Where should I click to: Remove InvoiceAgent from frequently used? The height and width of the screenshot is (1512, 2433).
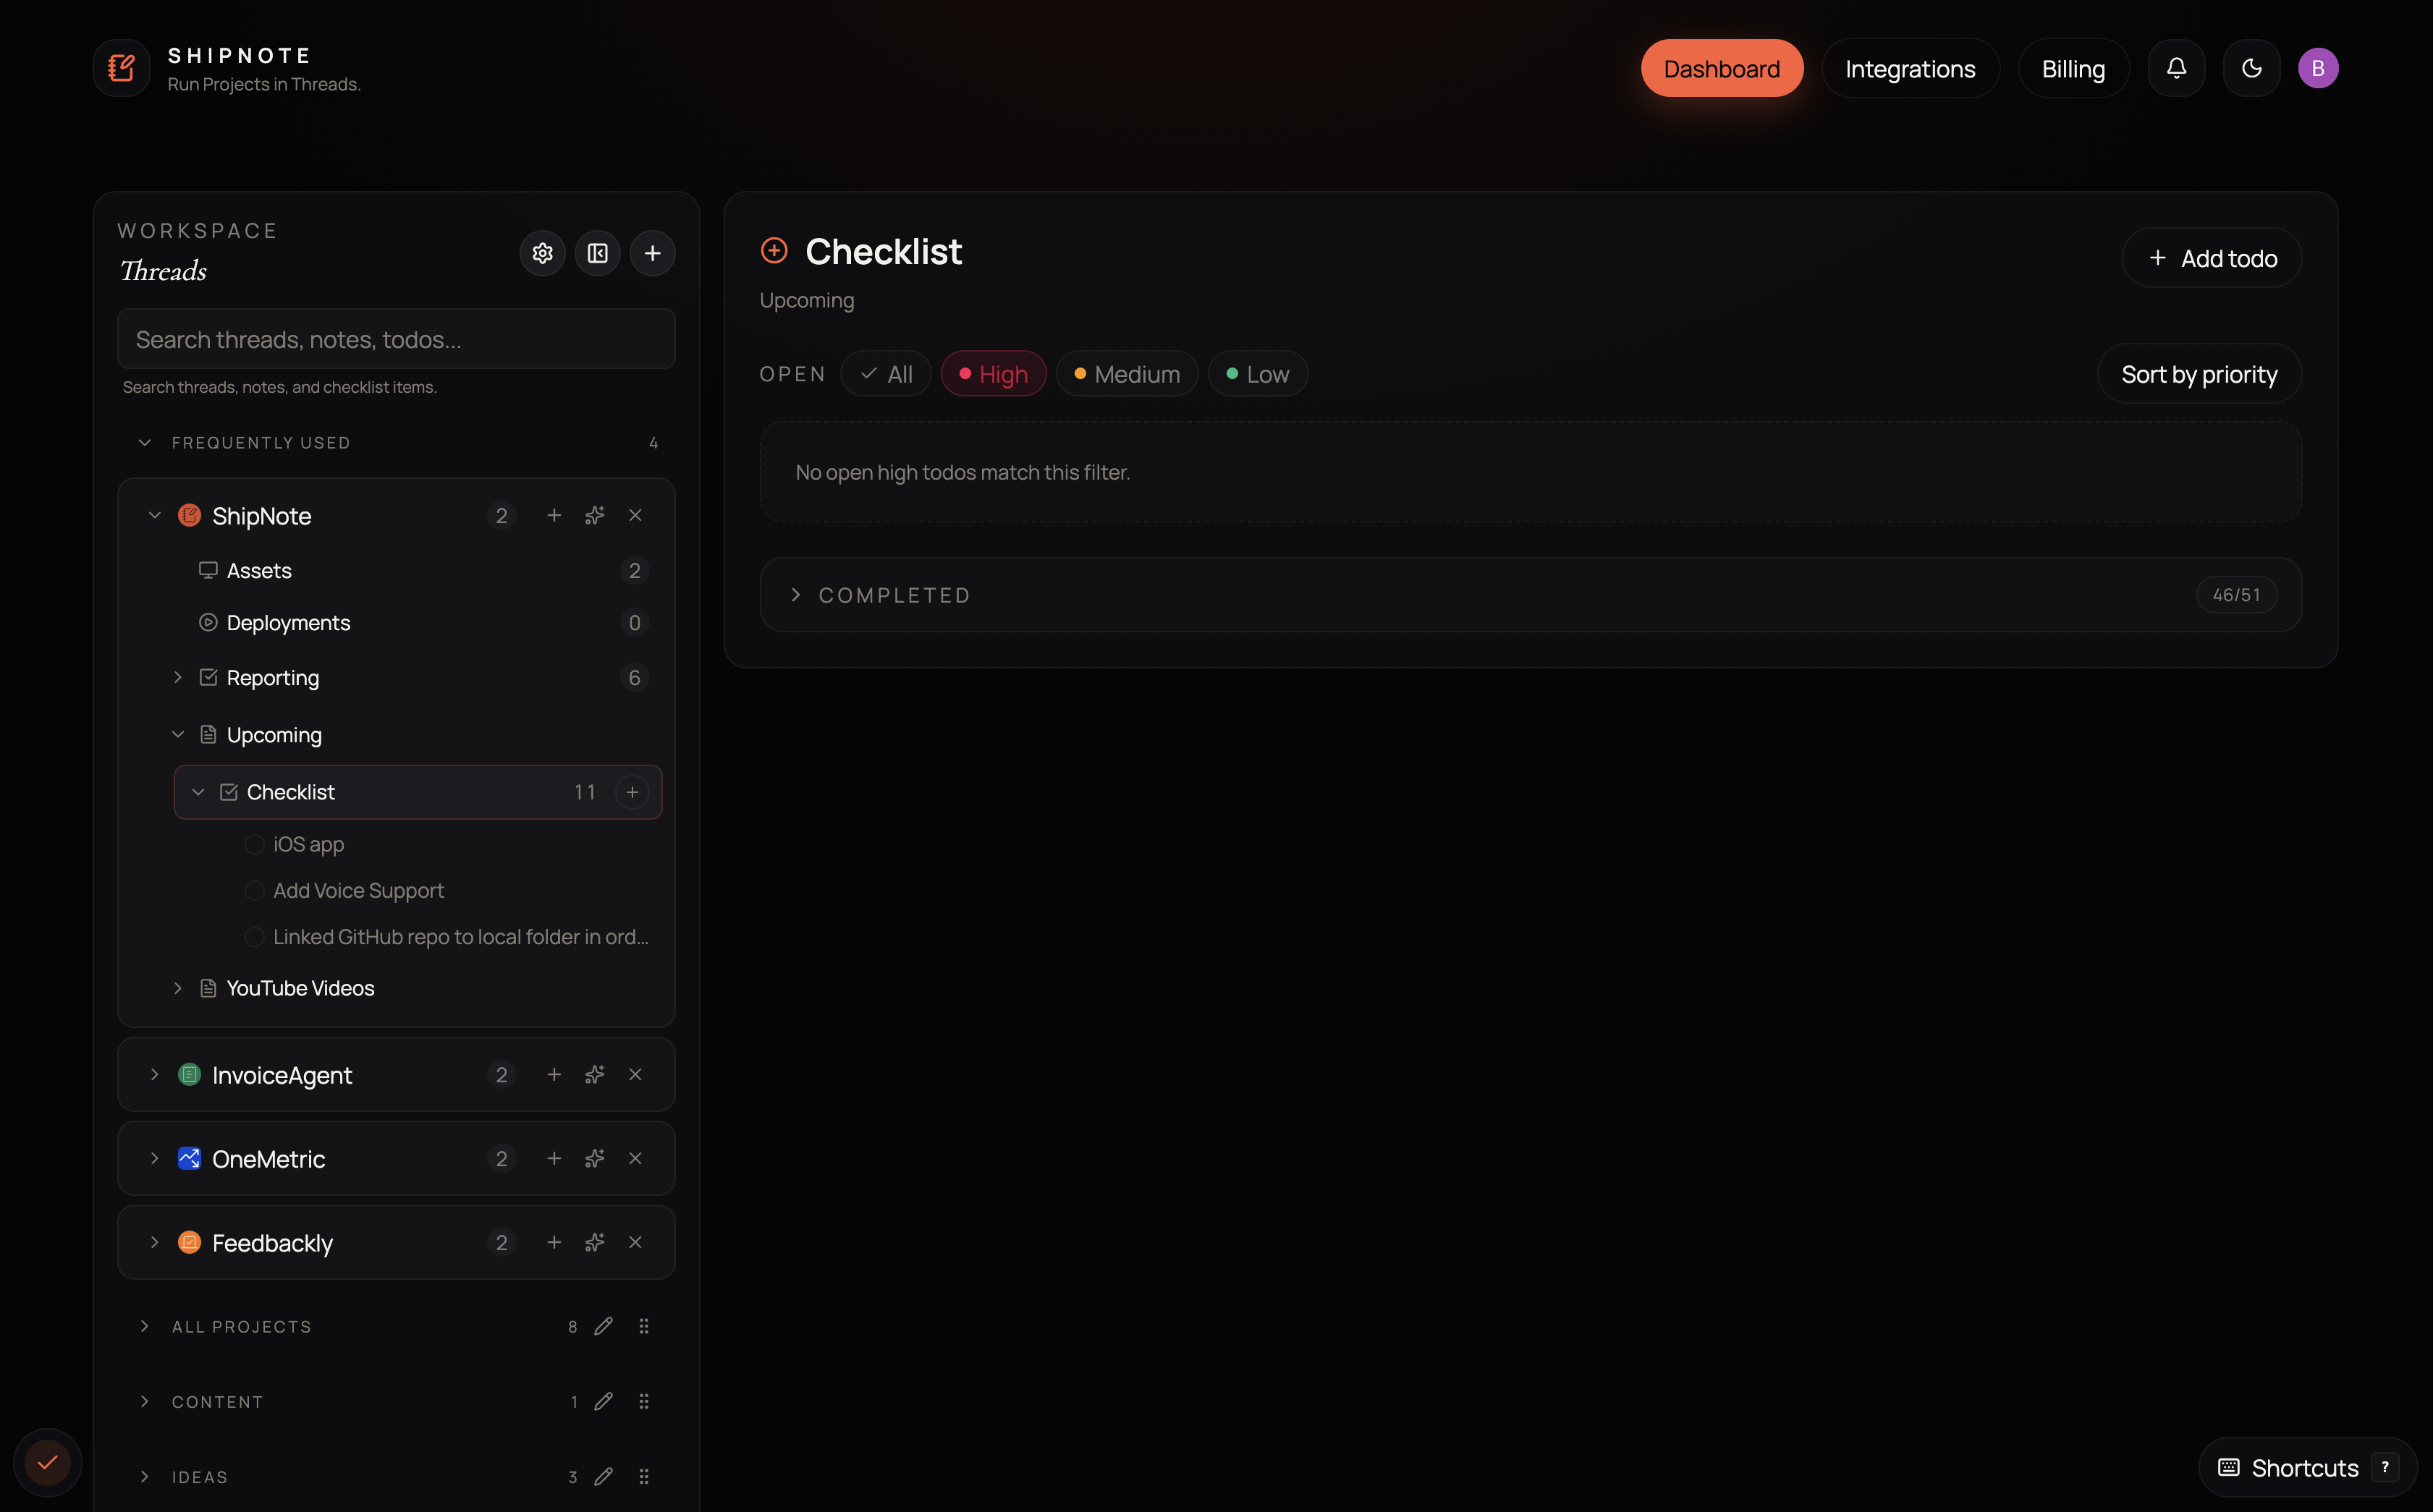(x=635, y=1074)
